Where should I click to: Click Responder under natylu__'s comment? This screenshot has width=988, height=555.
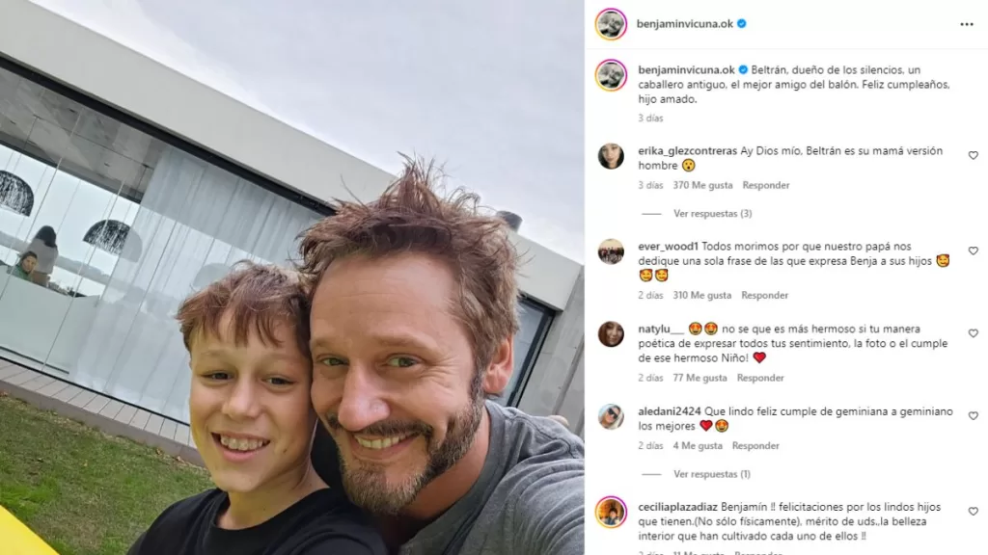tap(760, 378)
